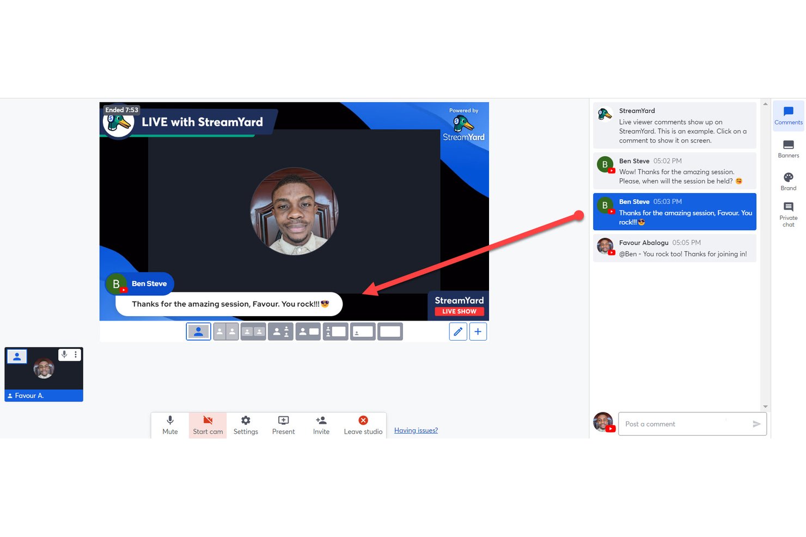
Task: Add a new layout with plus
Action: tap(478, 331)
